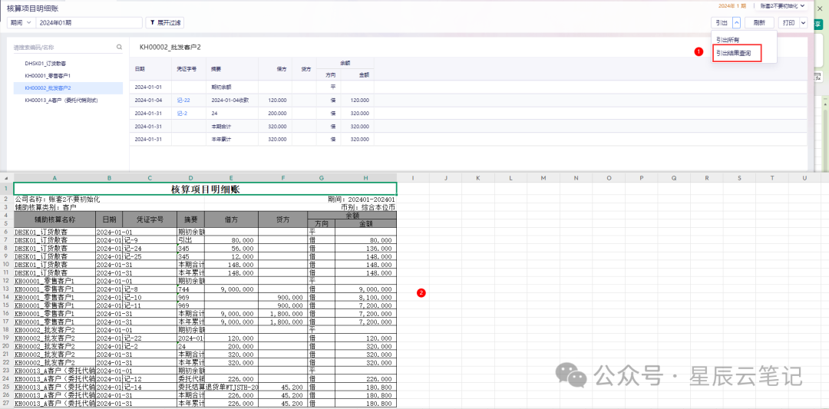
Task: Select spreadsheet row 1 header
Action: coord(7,189)
